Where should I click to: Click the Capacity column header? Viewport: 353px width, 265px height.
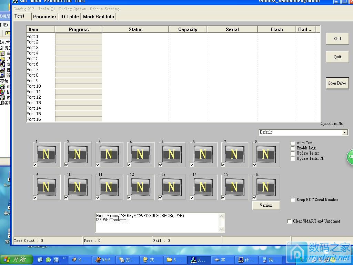point(188,30)
